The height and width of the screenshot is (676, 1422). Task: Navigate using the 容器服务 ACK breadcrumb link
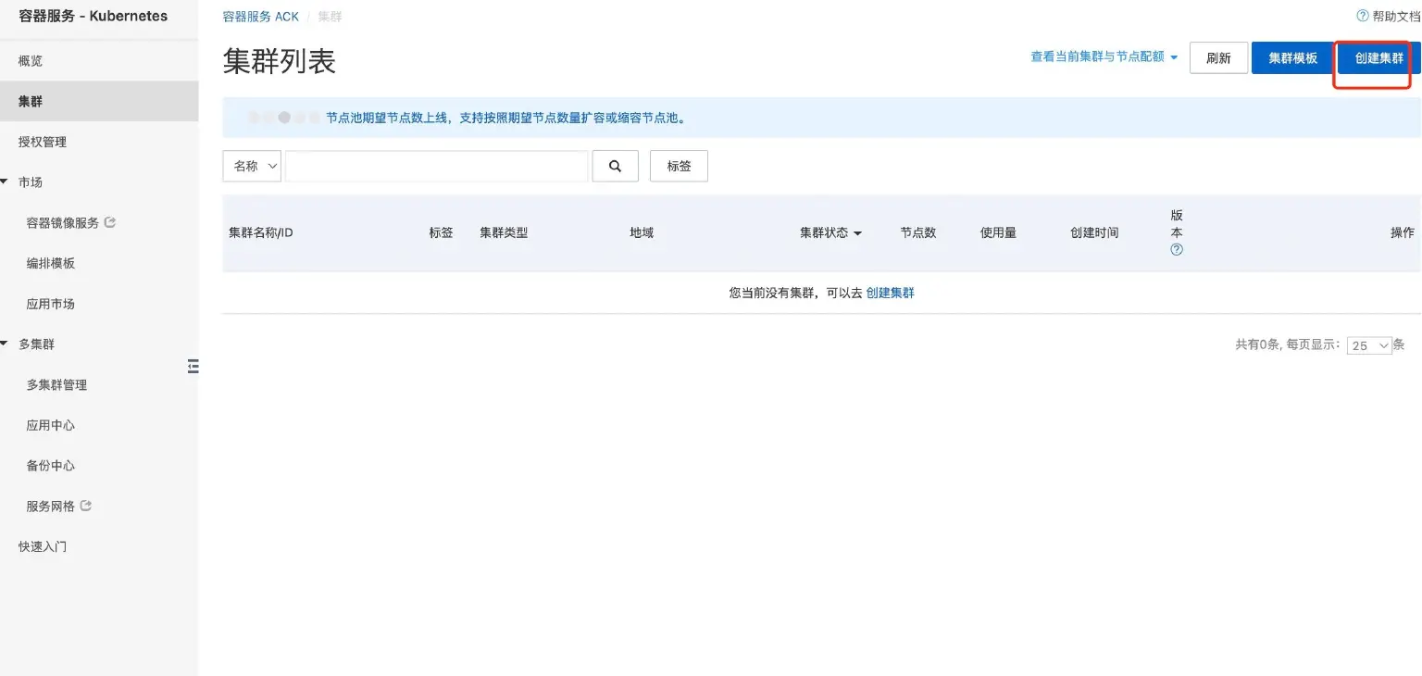260,16
